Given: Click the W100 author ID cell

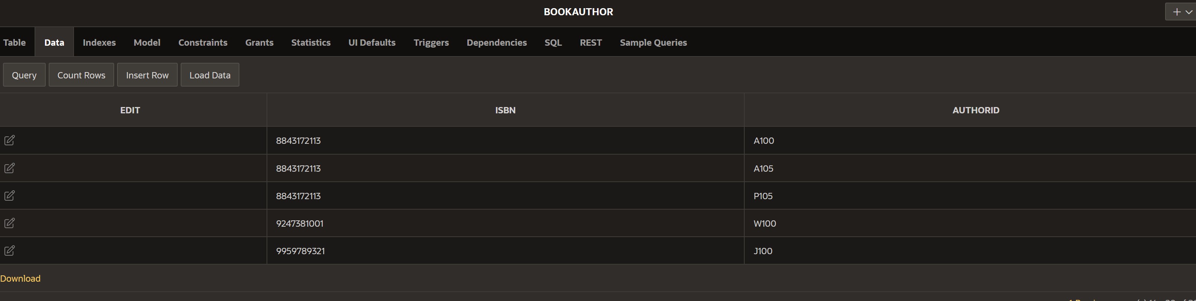Looking at the screenshot, I should click(x=970, y=223).
